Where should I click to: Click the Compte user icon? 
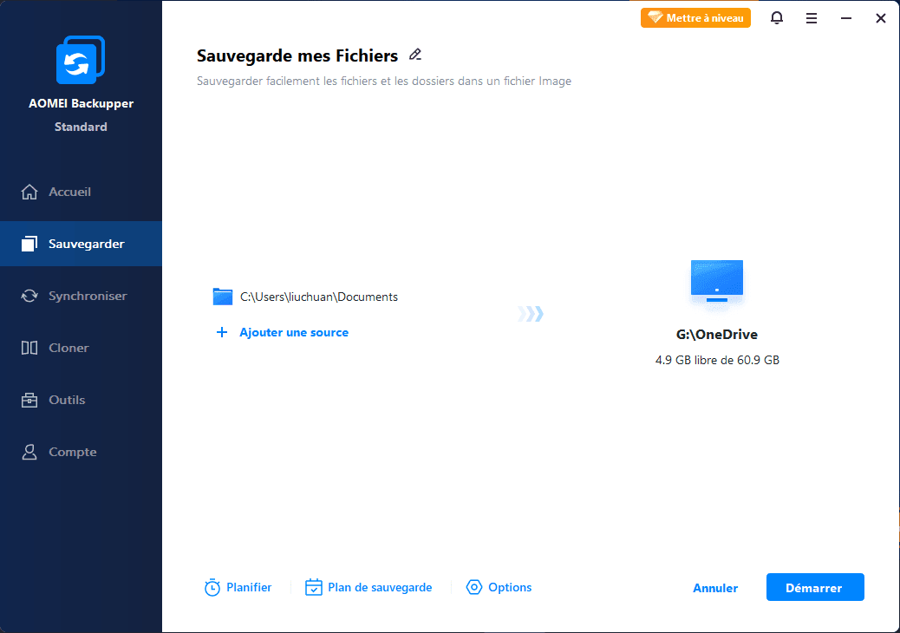pyautogui.click(x=29, y=453)
